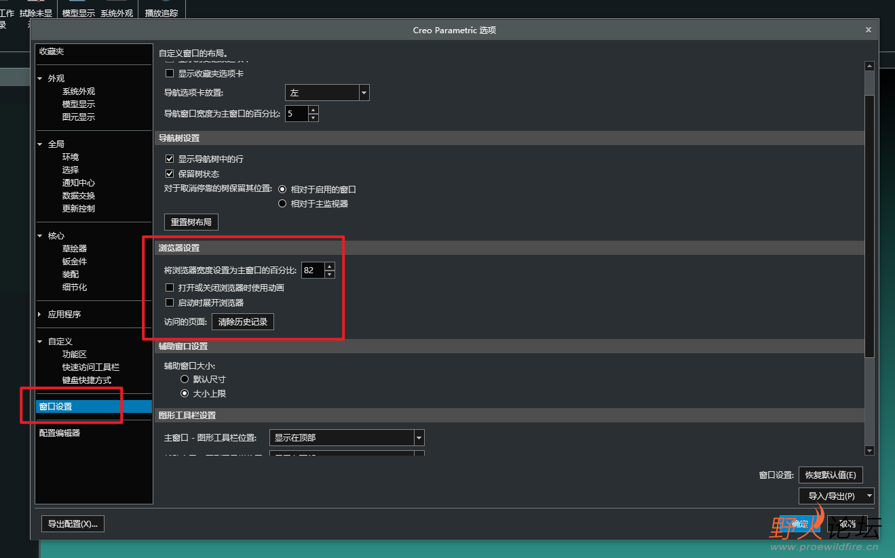Select 模型显示 in the sidebar
Viewport: 895px width, 558px height.
point(79,104)
